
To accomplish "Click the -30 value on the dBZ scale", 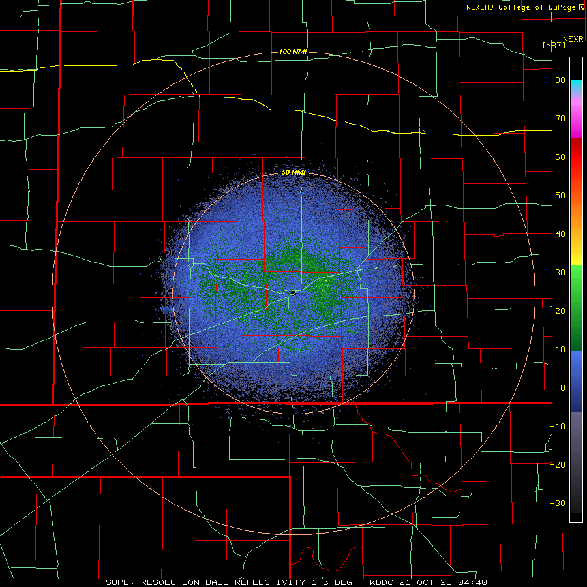I will coord(558,504).
